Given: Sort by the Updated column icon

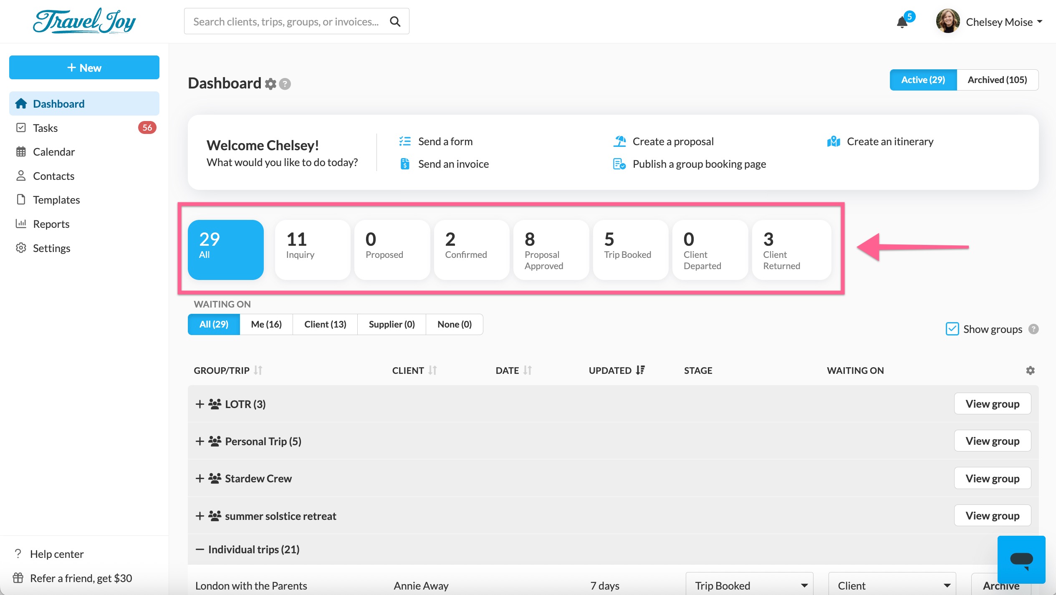Looking at the screenshot, I should tap(640, 370).
